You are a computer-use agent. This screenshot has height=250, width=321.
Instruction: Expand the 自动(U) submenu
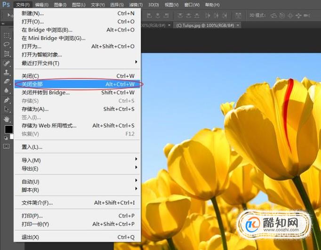click(77, 181)
